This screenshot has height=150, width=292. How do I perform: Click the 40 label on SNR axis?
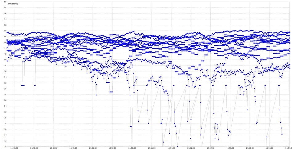click(5, 60)
